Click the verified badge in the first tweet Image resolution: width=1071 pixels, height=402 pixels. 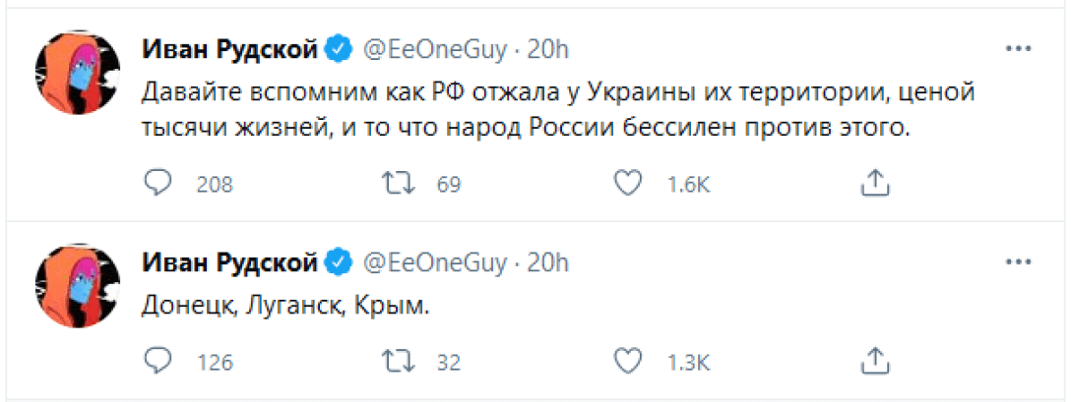tap(340, 48)
